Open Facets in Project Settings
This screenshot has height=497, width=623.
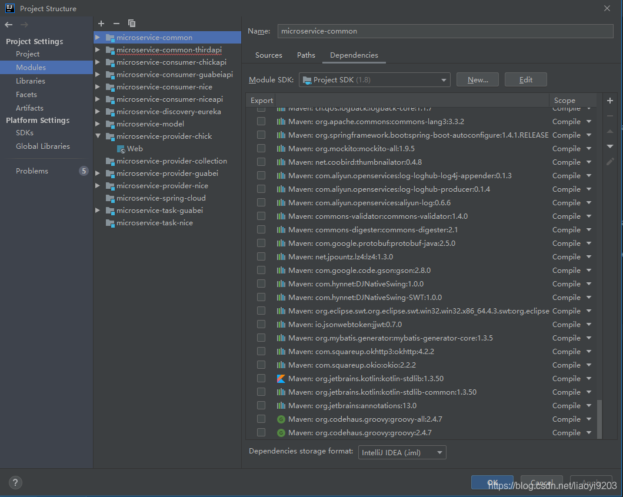coord(26,94)
